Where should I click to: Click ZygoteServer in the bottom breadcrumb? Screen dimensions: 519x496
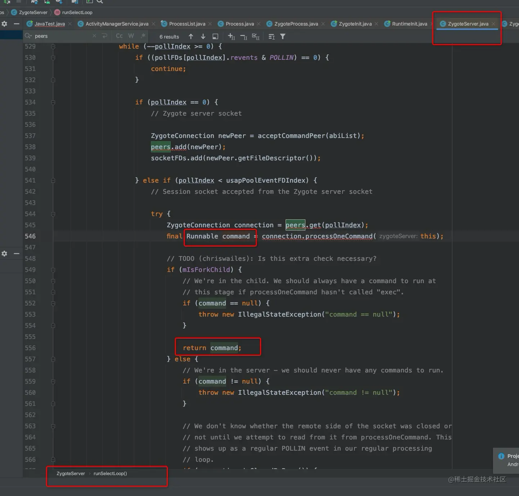click(x=71, y=473)
